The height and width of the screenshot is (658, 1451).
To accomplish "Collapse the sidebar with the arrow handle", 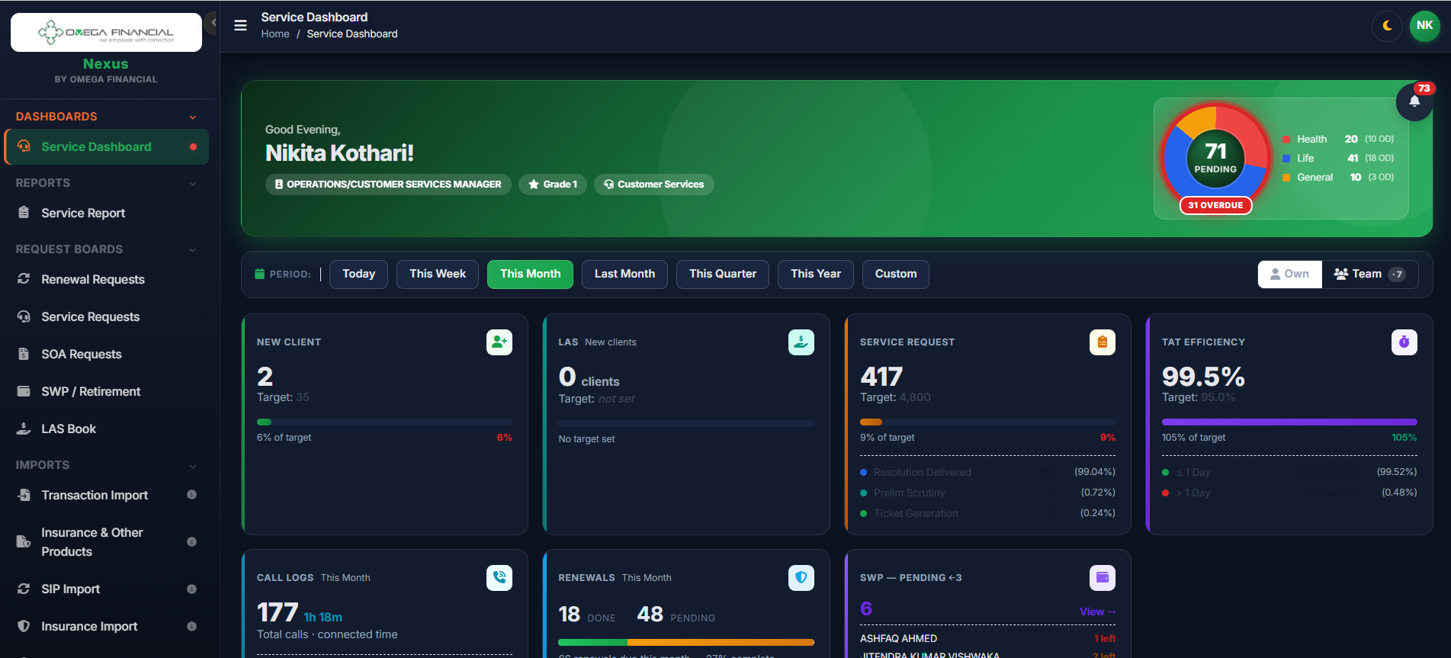I will [213, 23].
